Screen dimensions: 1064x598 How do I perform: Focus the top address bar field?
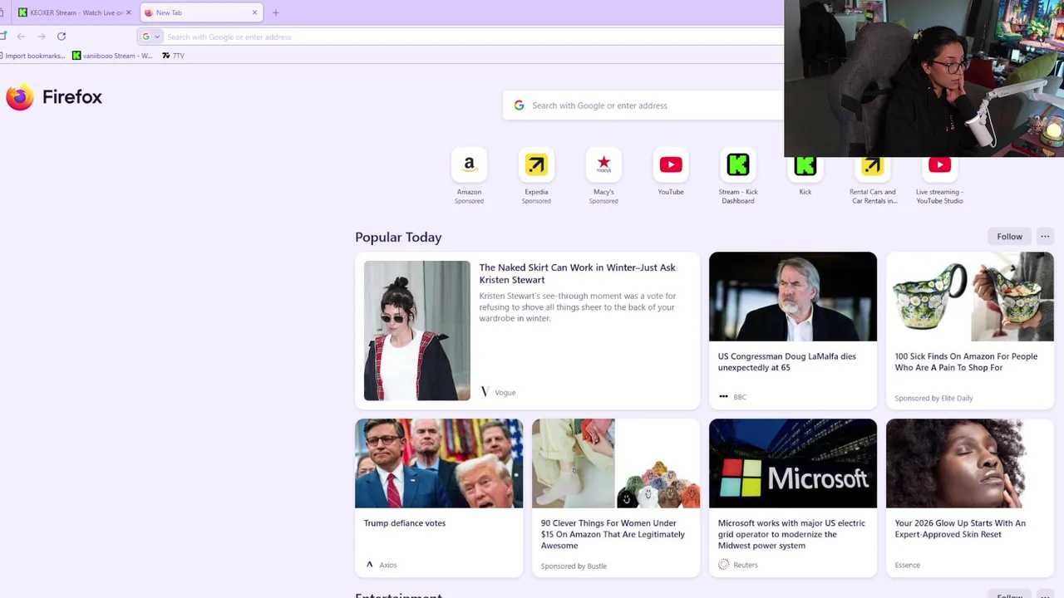pos(461,37)
